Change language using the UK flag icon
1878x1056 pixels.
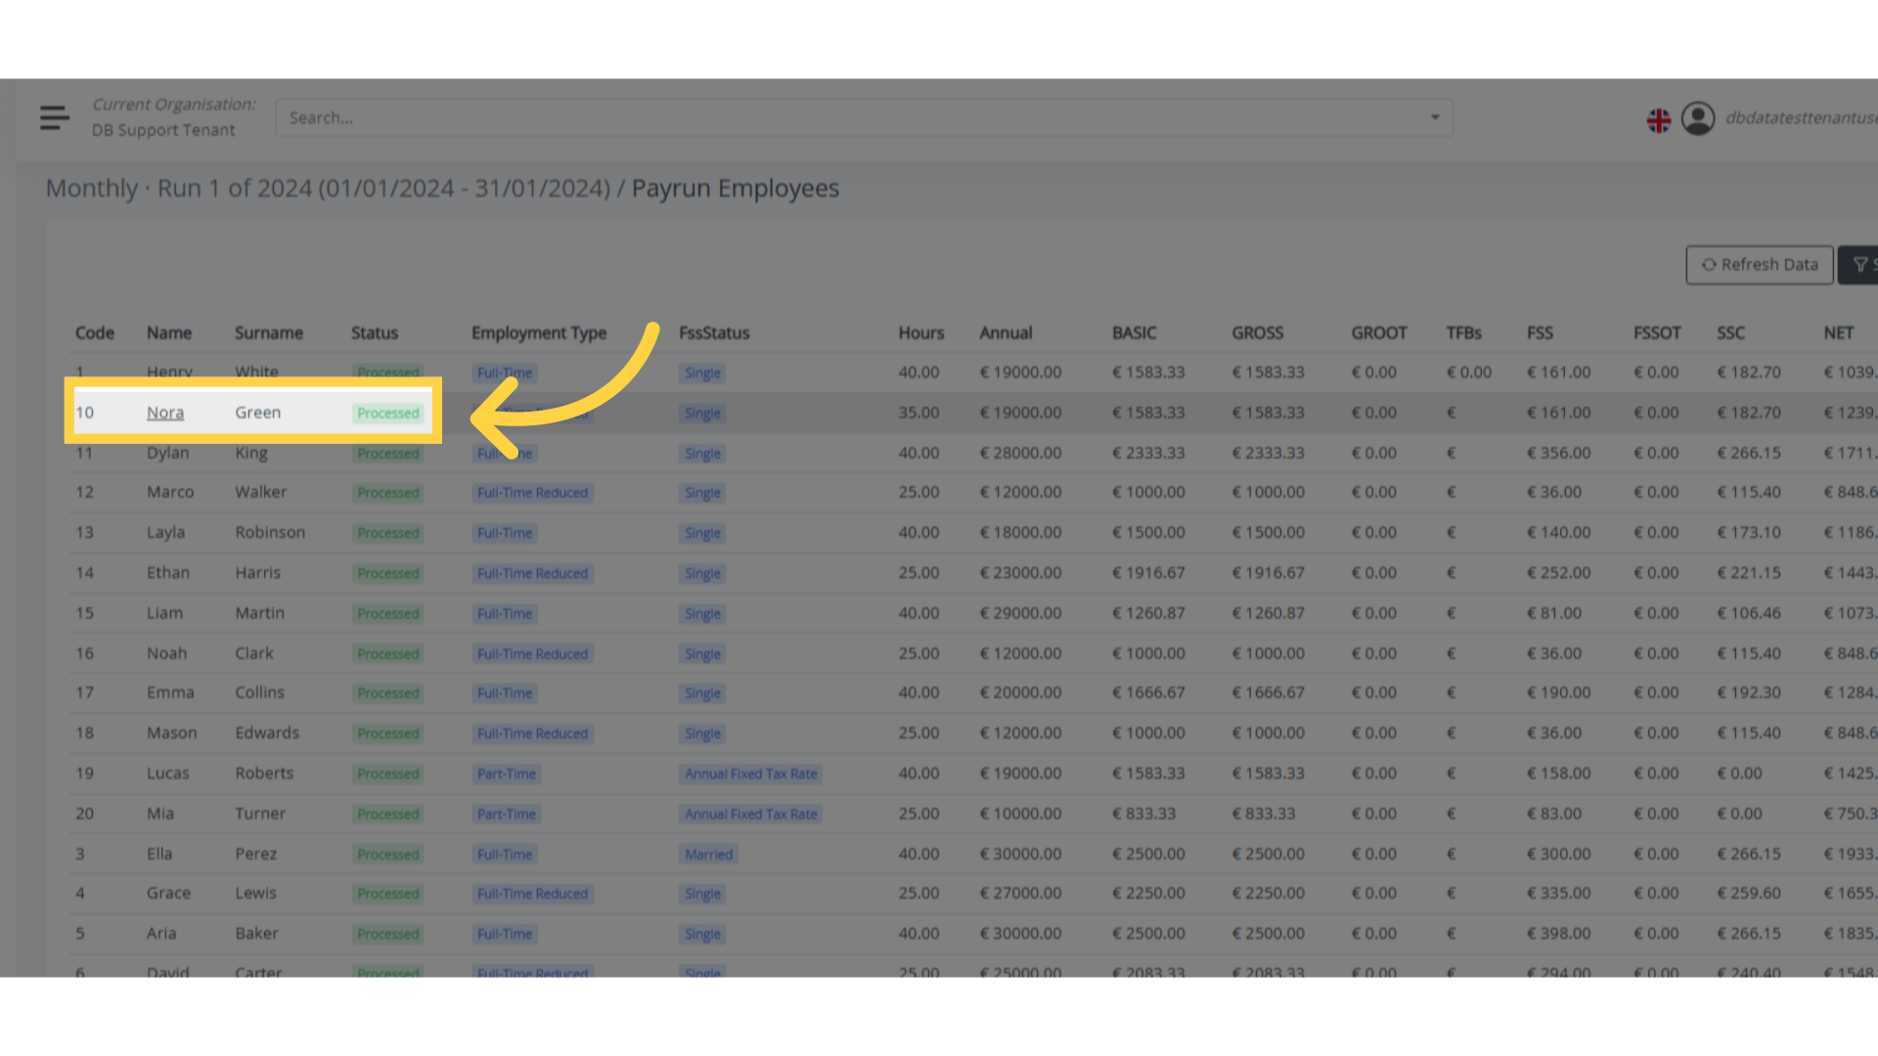(x=1658, y=119)
